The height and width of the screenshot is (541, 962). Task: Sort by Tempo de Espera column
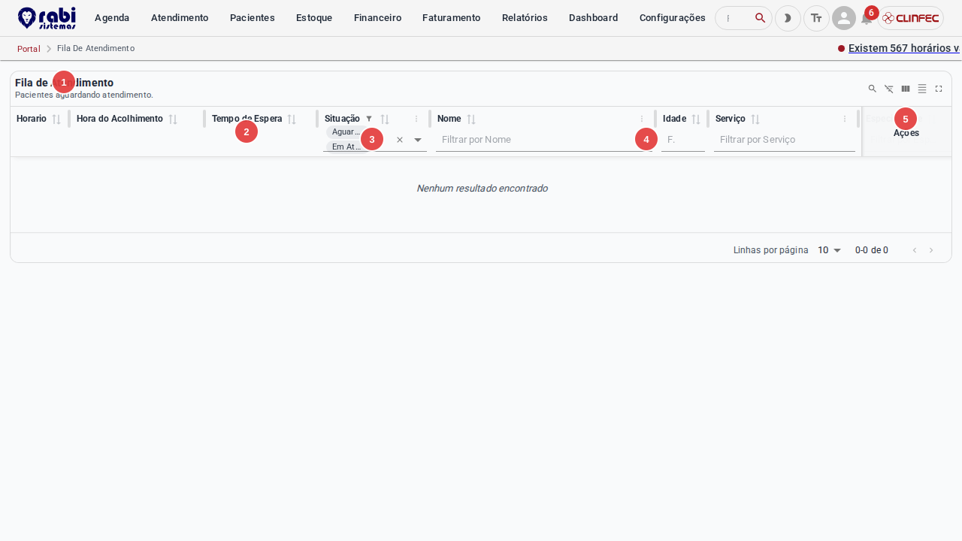[x=292, y=119]
